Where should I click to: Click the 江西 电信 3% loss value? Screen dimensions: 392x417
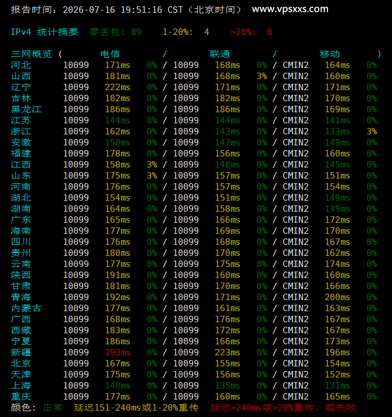(x=152, y=165)
